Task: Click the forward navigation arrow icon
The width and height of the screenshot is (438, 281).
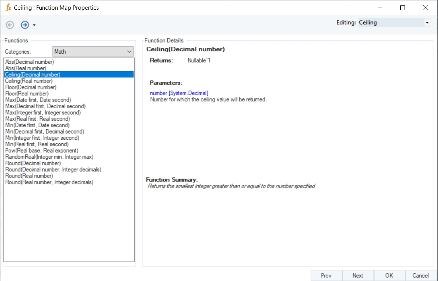Action: pyautogui.click(x=25, y=25)
